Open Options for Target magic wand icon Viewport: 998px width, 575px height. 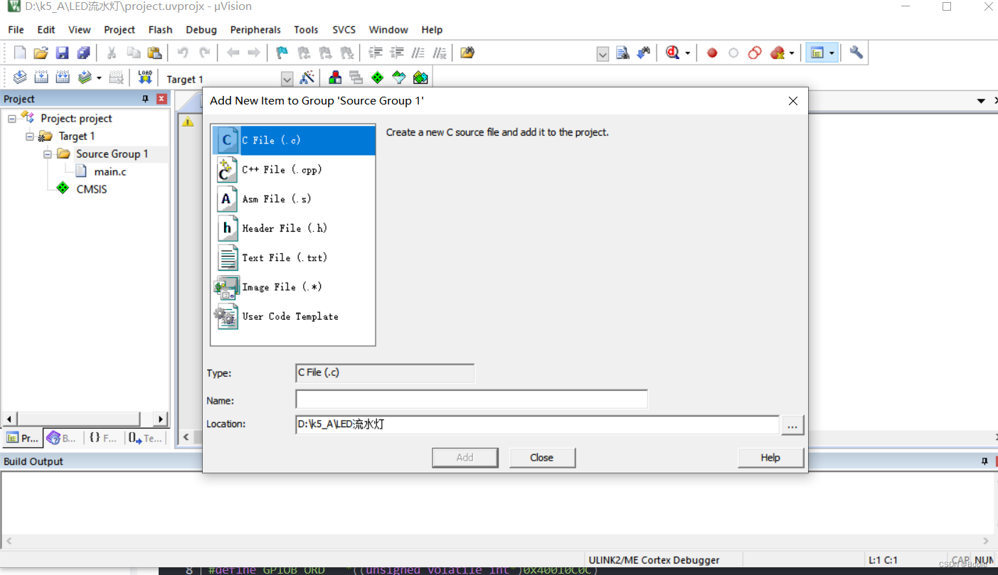pos(307,77)
